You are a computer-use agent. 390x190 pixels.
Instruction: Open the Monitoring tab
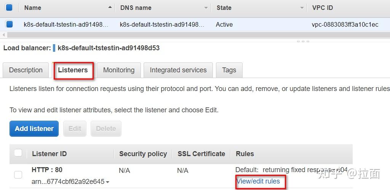coord(118,70)
